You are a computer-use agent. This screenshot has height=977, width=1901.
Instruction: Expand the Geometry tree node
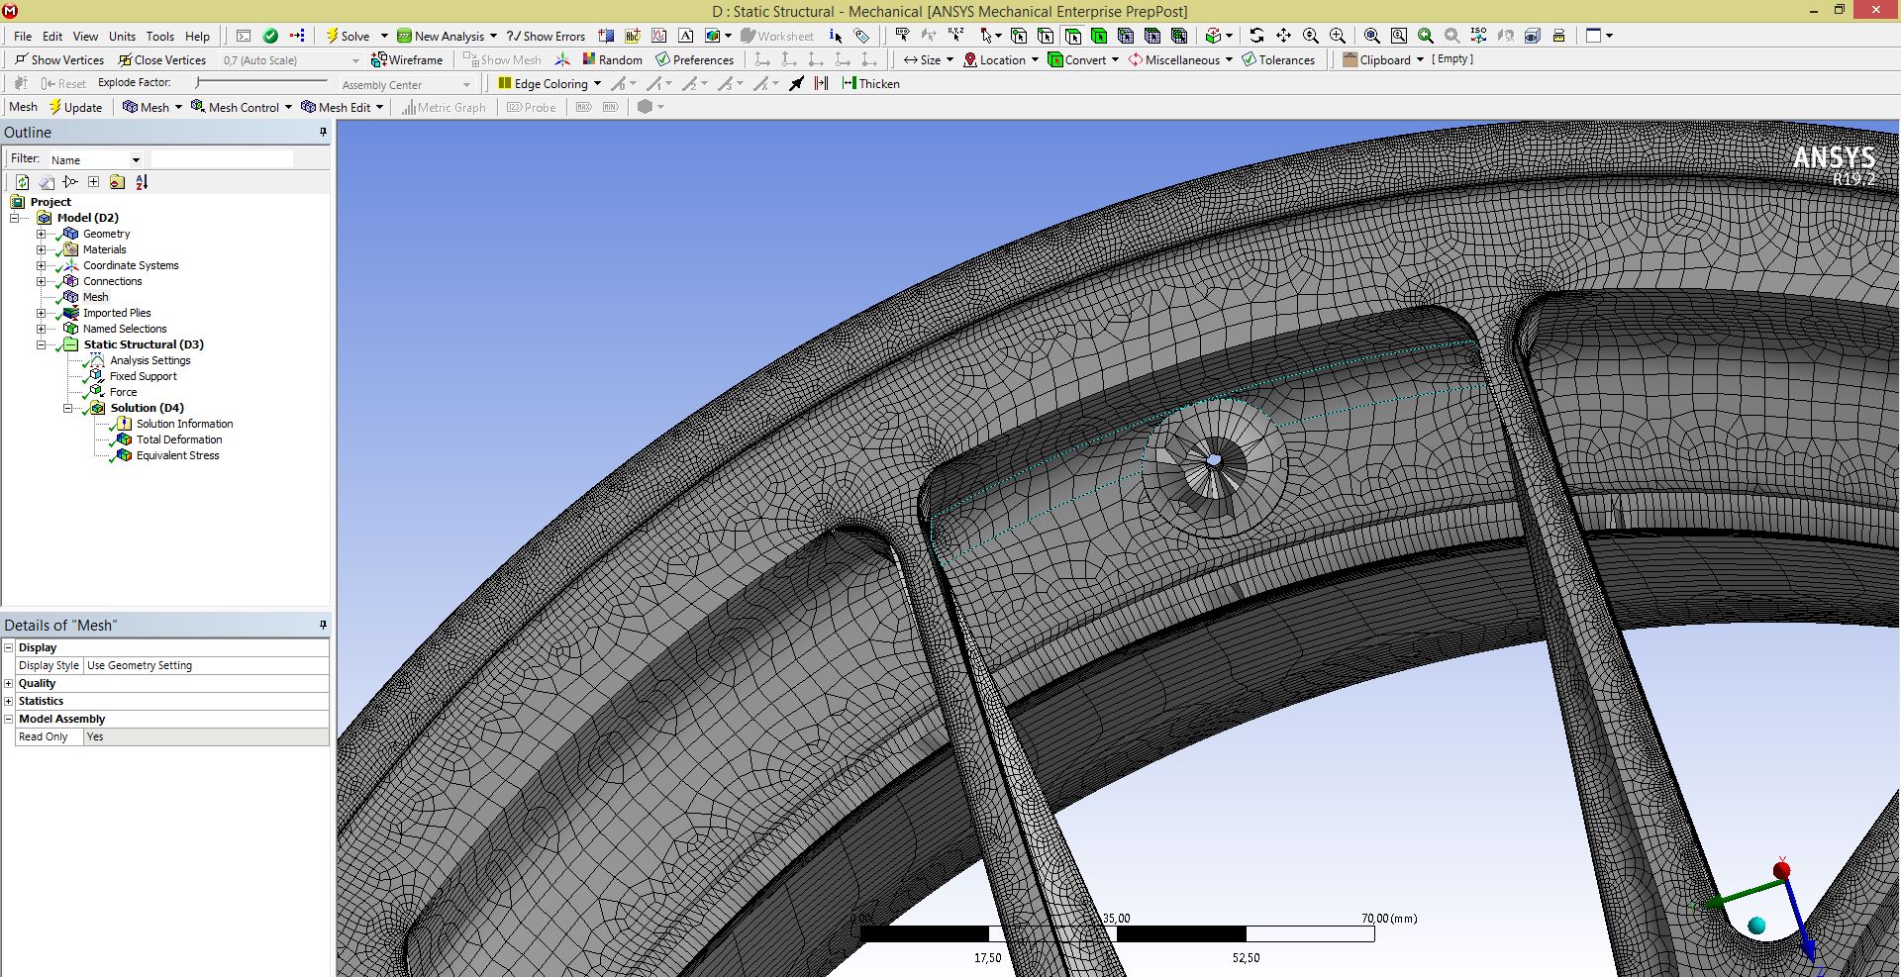pyautogui.click(x=42, y=235)
